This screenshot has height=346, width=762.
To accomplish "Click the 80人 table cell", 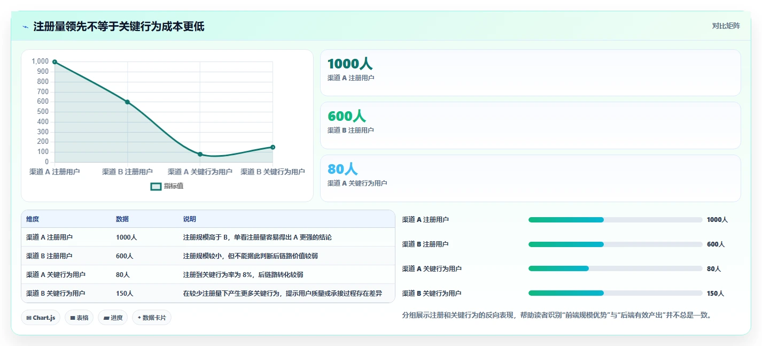I will (123, 275).
